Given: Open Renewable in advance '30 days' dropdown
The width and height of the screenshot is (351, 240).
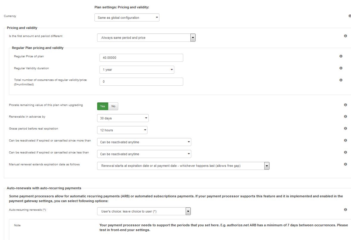Looking at the screenshot, I should pos(123,118).
